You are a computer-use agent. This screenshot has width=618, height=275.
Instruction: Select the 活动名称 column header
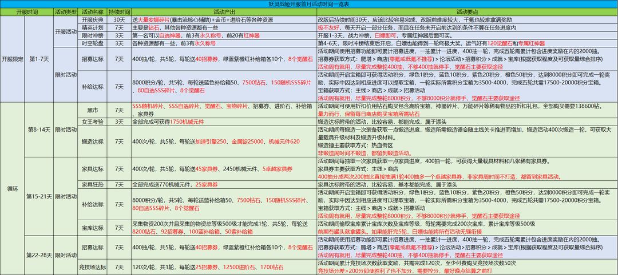click(x=92, y=12)
